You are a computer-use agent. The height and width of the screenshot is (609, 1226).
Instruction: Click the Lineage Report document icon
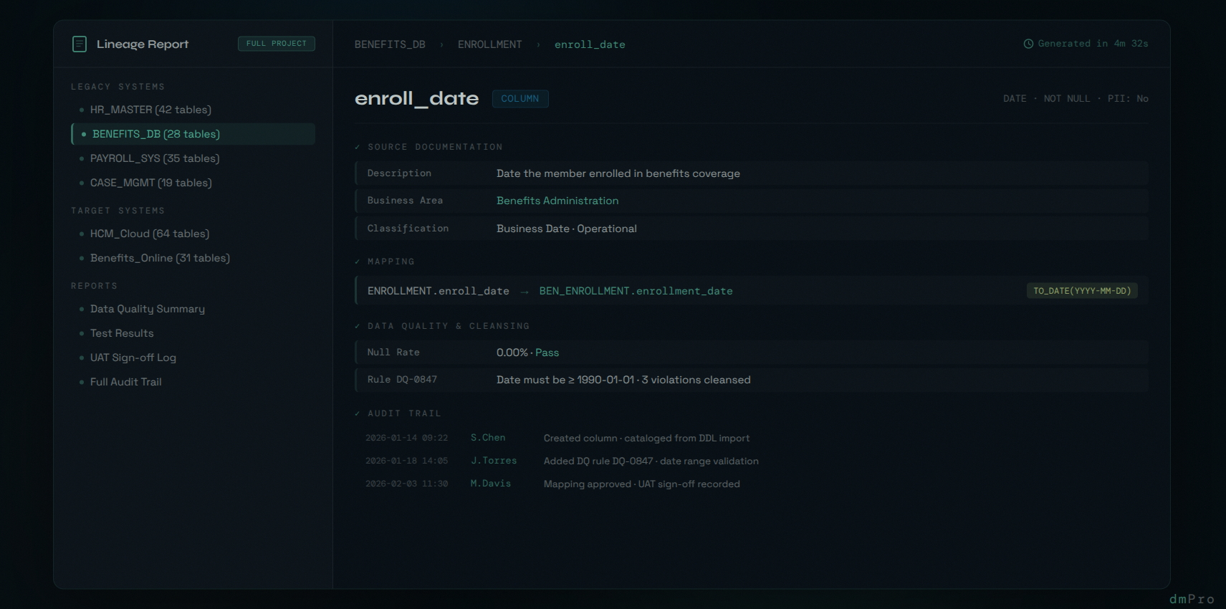[x=80, y=44]
